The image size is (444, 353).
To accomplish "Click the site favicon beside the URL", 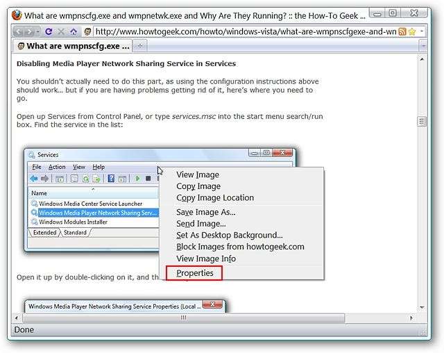I will coord(87,31).
